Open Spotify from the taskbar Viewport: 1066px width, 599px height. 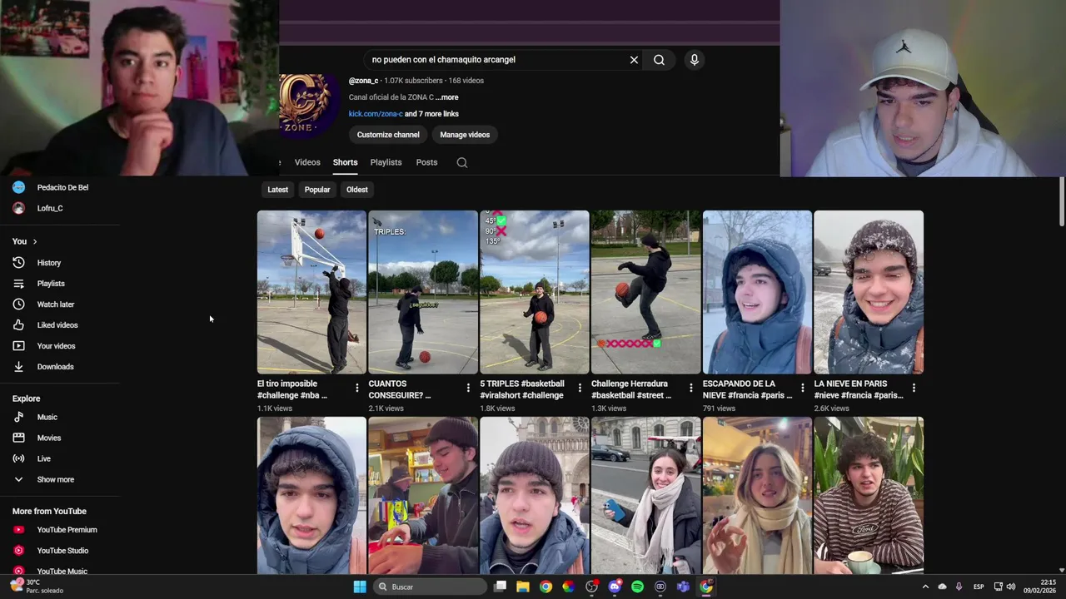coord(637,587)
